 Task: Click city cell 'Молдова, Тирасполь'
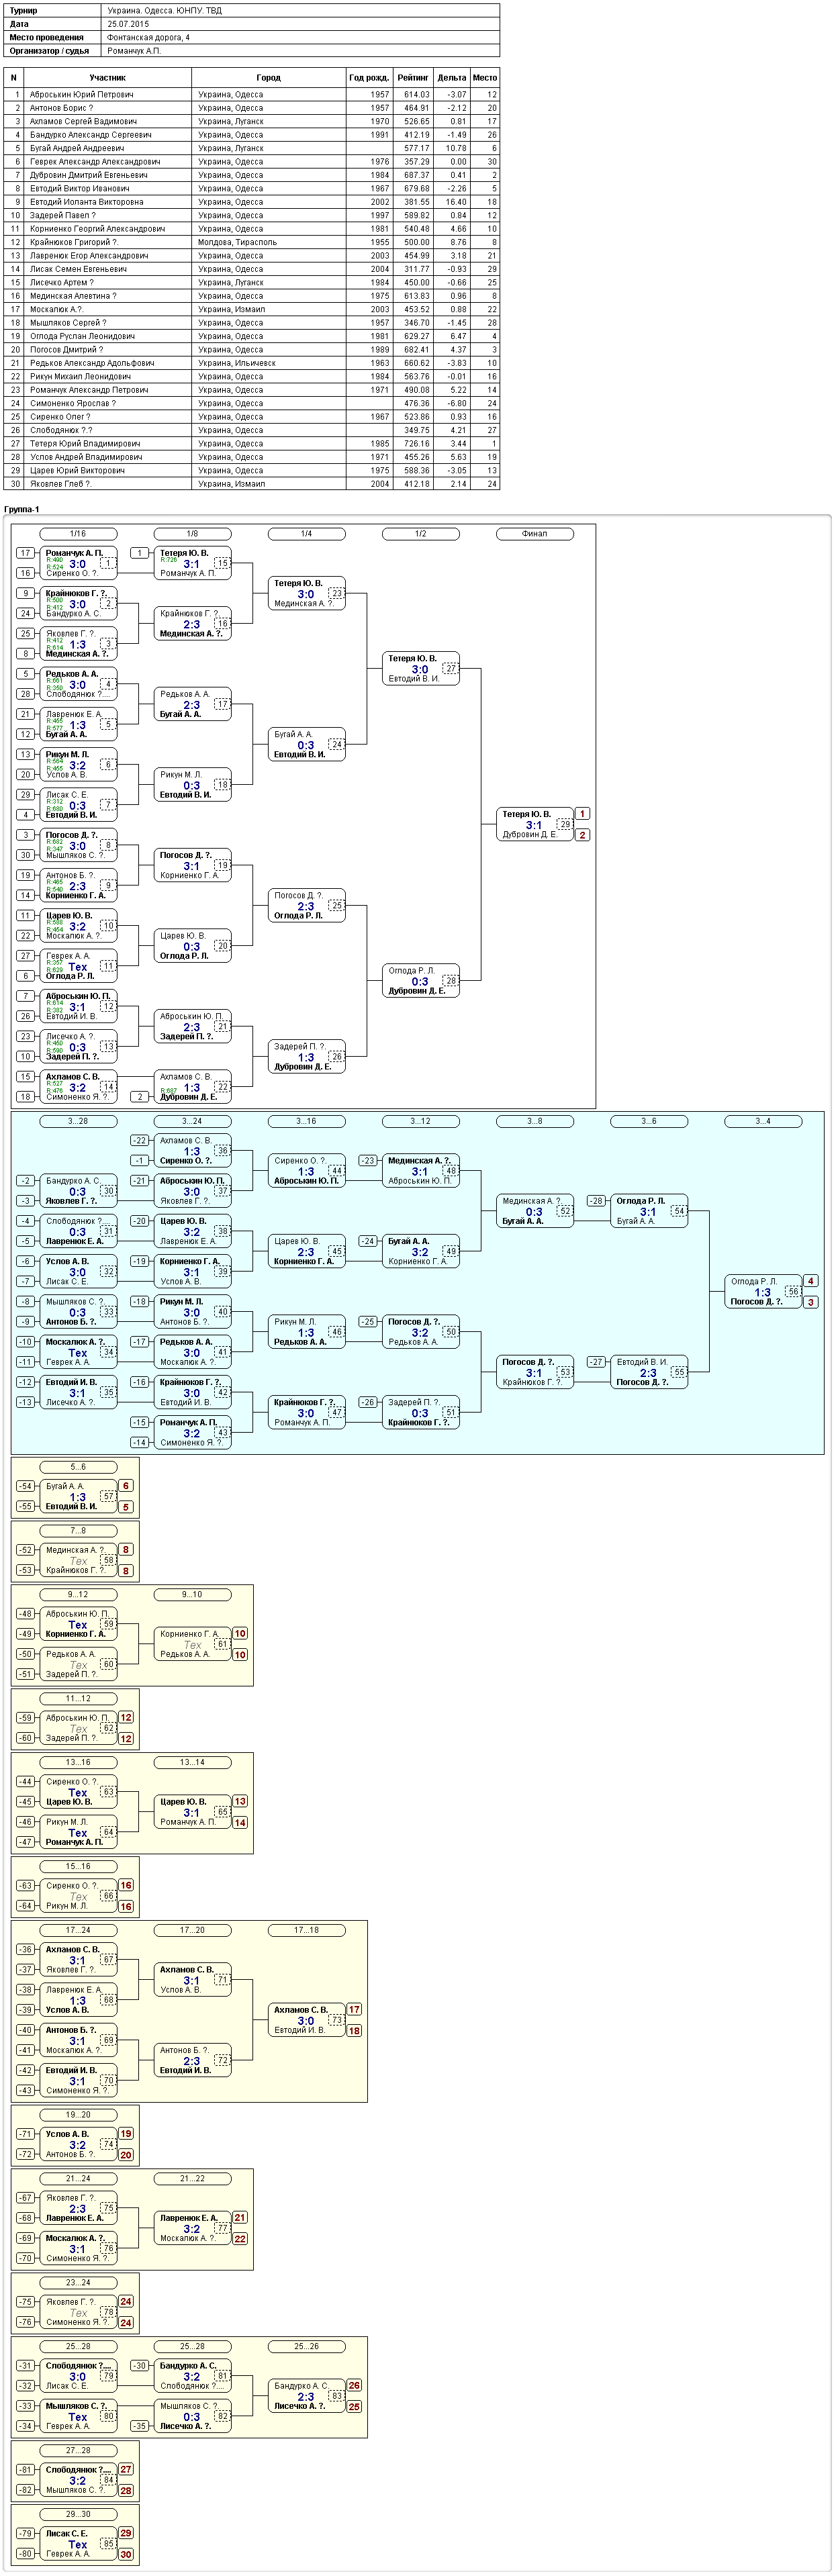click(x=268, y=242)
